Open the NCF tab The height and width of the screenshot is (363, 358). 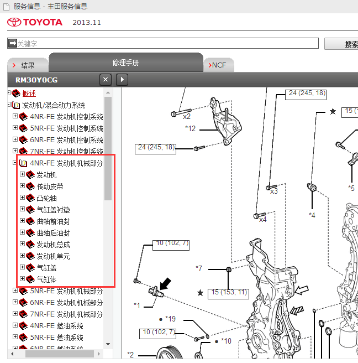point(219,65)
